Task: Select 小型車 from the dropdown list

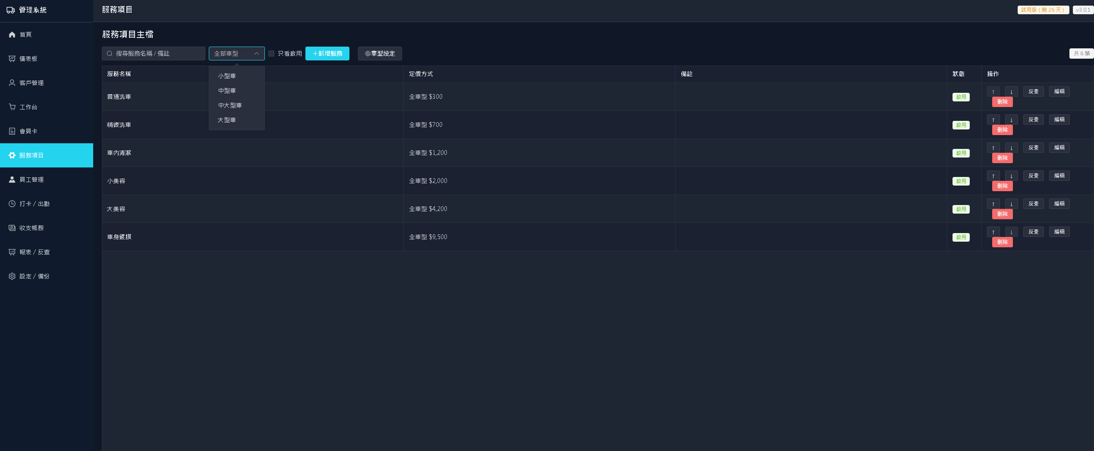Action: (x=237, y=76)
